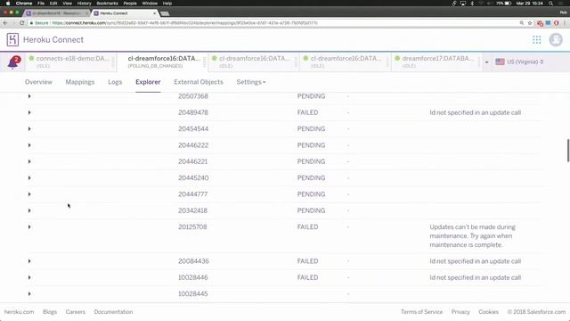
Task: Click the address bar zoom magnifier icon
Action: (522, 23)
